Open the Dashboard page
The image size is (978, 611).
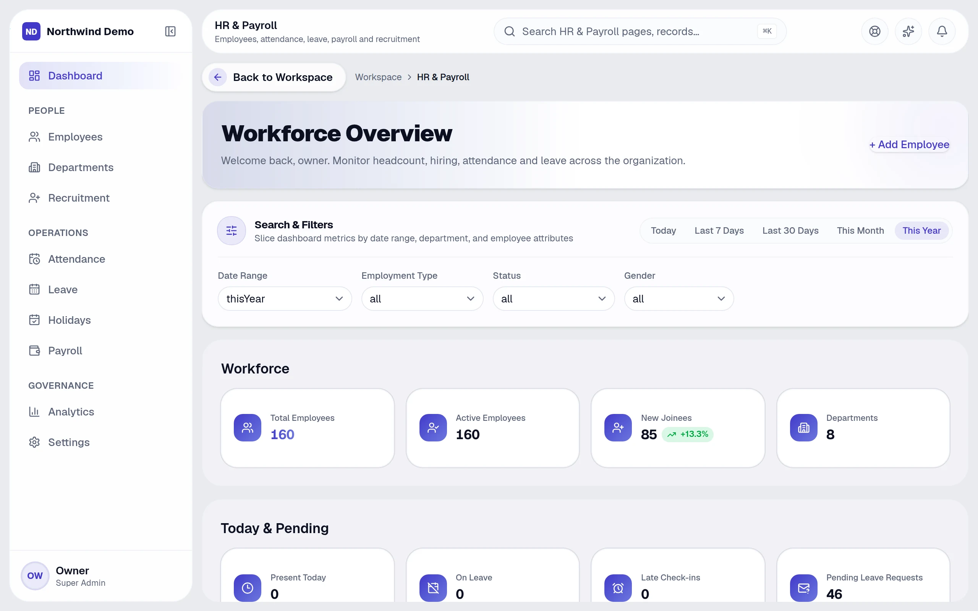tap(100, 76)
